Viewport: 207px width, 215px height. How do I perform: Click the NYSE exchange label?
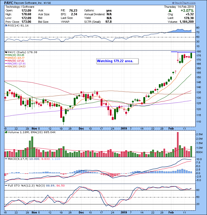coord(47,3)
